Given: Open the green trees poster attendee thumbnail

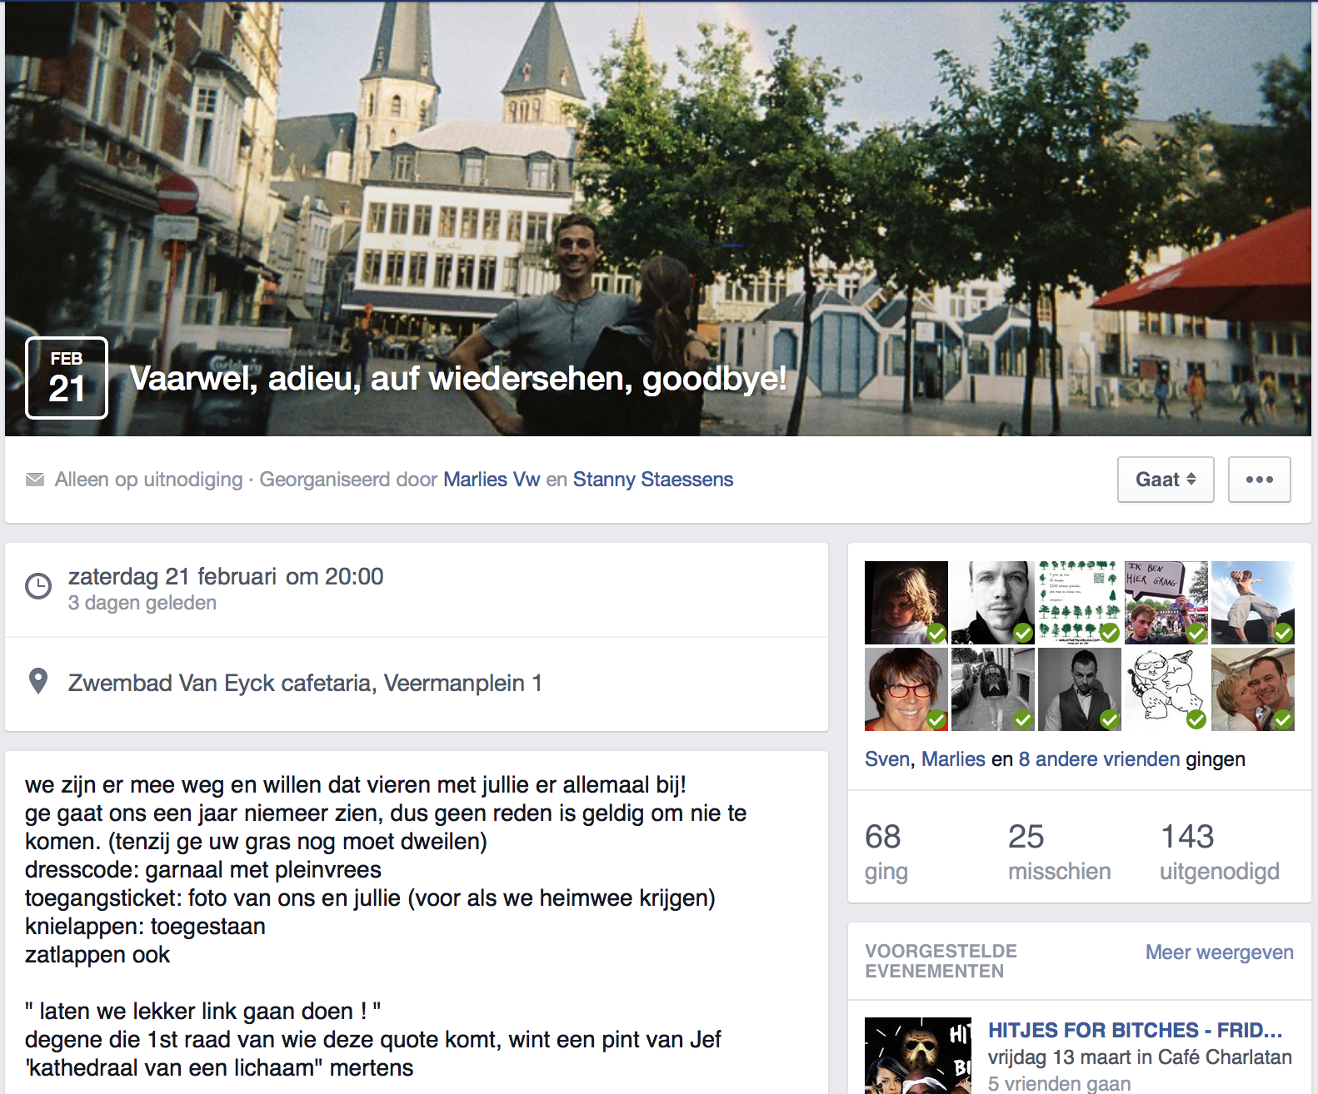Looking at the screenshot, I should tap(1079, 602).
